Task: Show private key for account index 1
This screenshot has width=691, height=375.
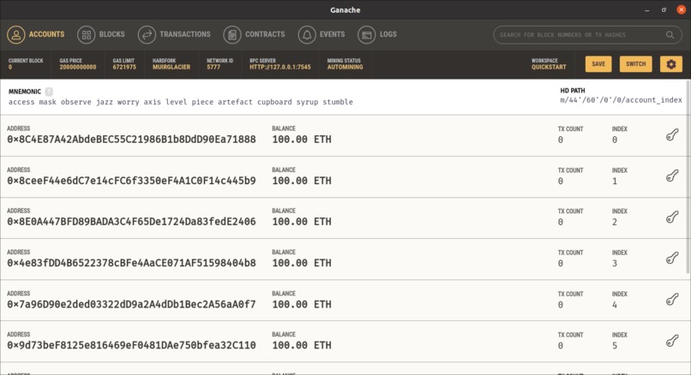Action: (x=672, y=176)
